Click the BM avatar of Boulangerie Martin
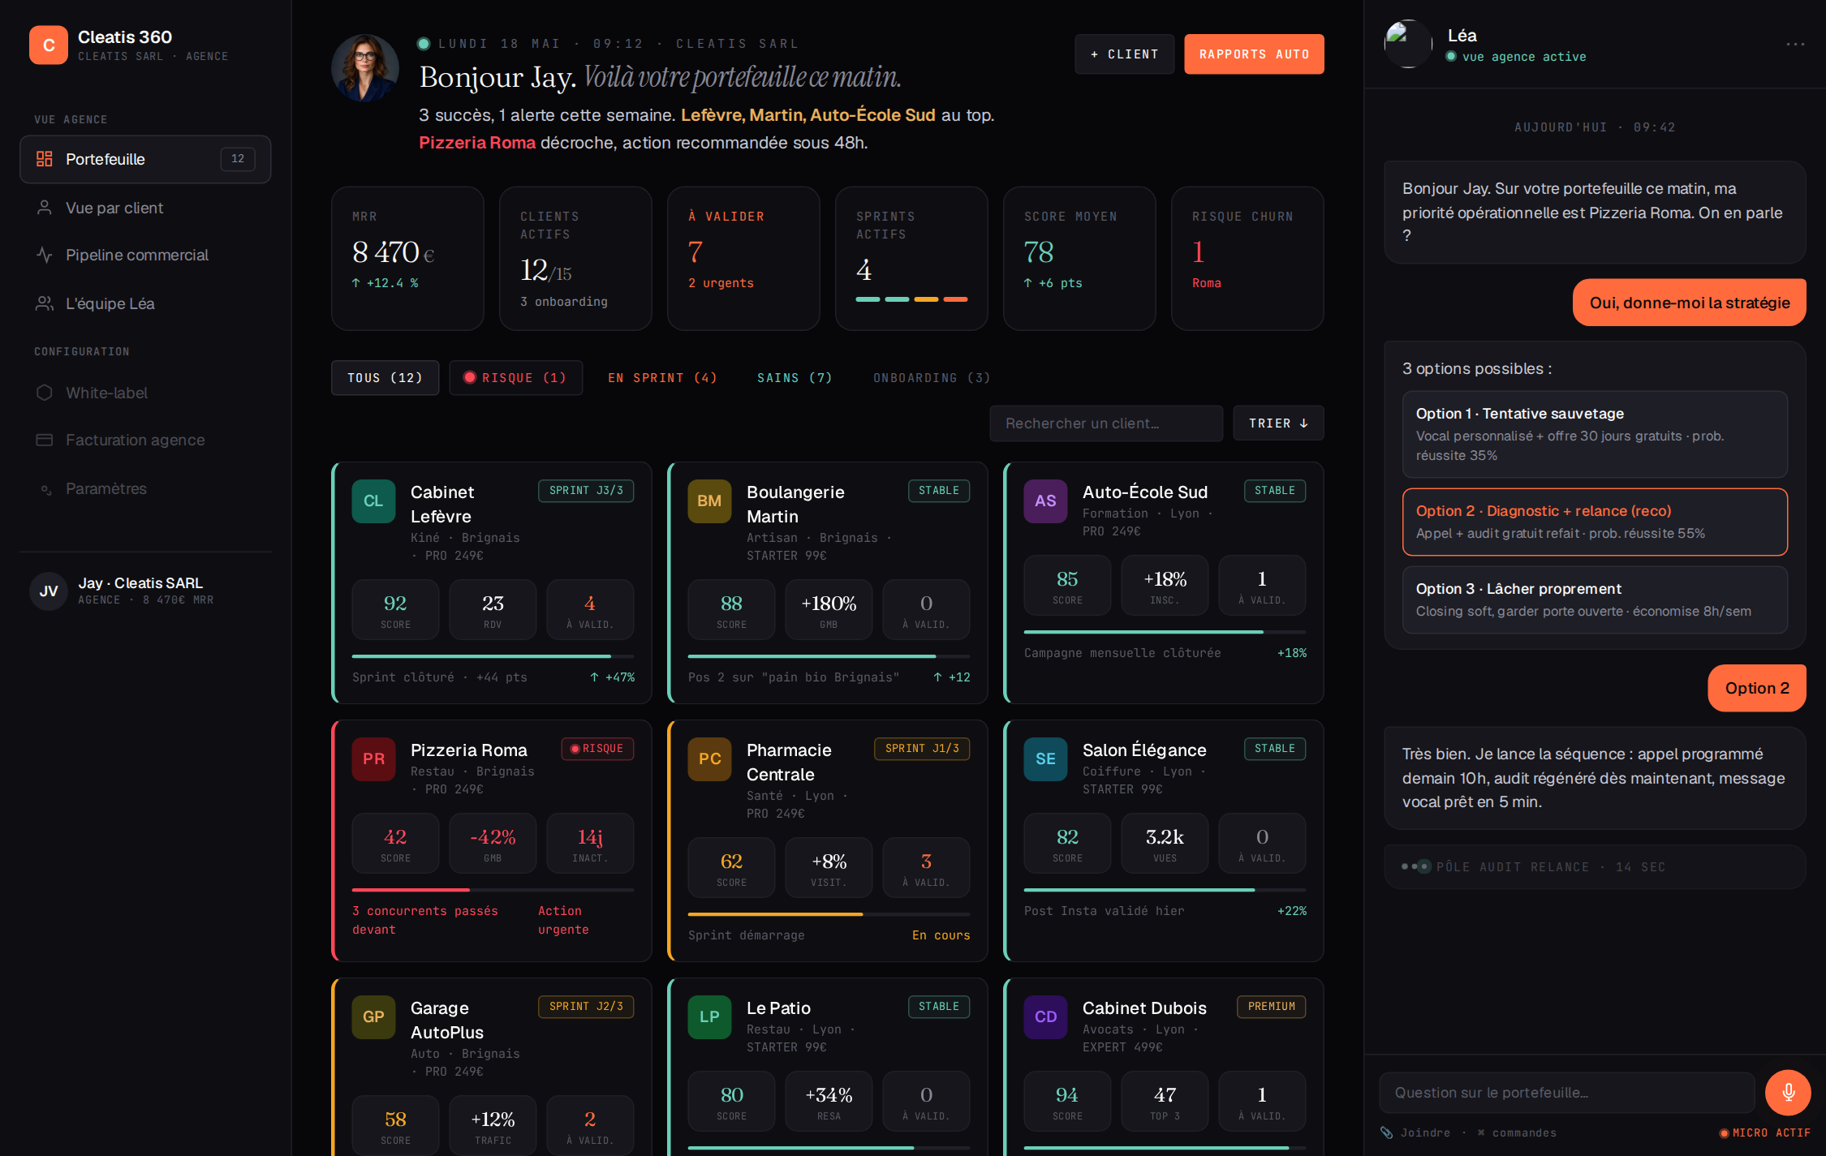Image resolution: width=1826 pixels, height=1156 pixels. (x=709, y=501)
